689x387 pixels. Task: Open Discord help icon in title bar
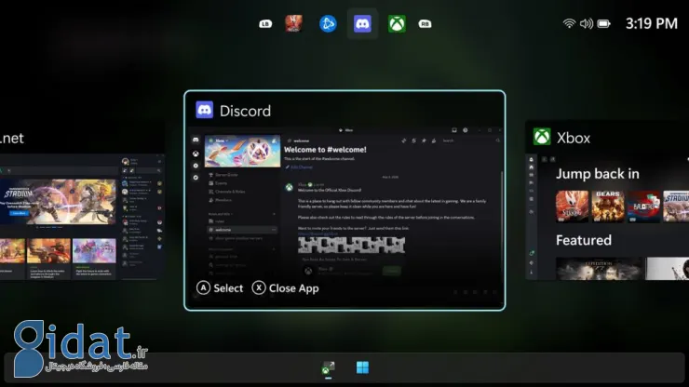465,130
